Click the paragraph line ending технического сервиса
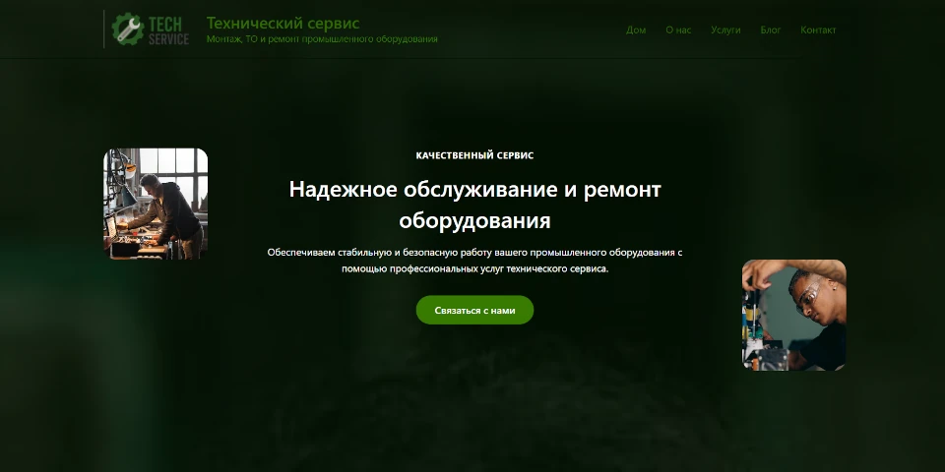 pyautogui.click(x=474, y=268)
